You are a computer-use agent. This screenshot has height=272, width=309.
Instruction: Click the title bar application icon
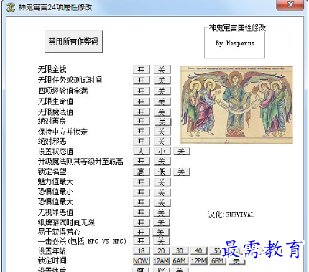pos(11,7)
